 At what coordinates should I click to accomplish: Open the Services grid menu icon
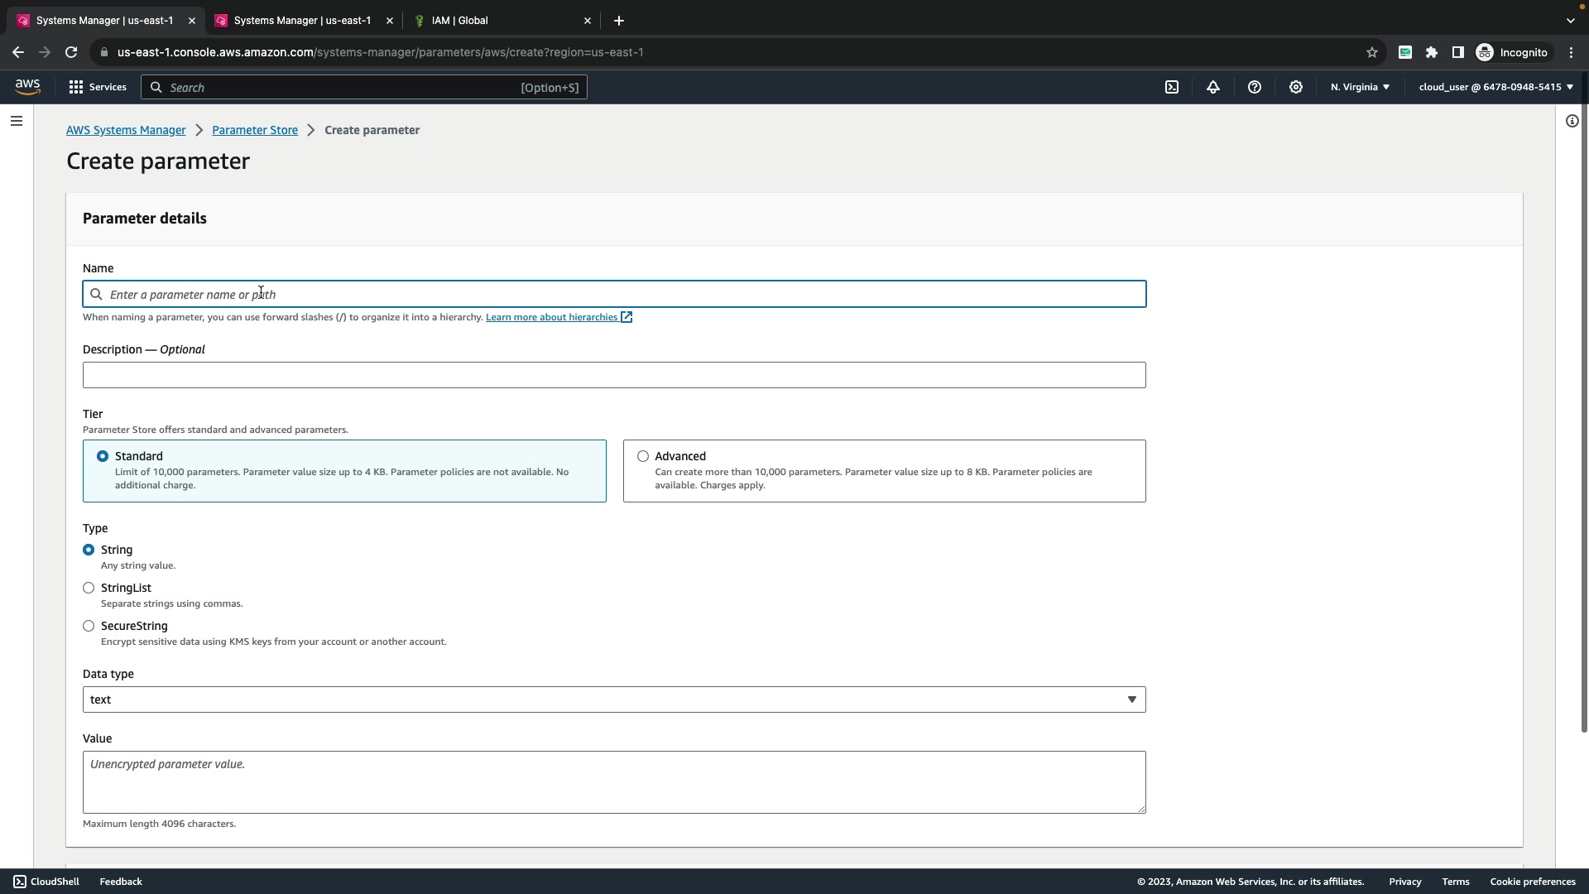point(76,87)
